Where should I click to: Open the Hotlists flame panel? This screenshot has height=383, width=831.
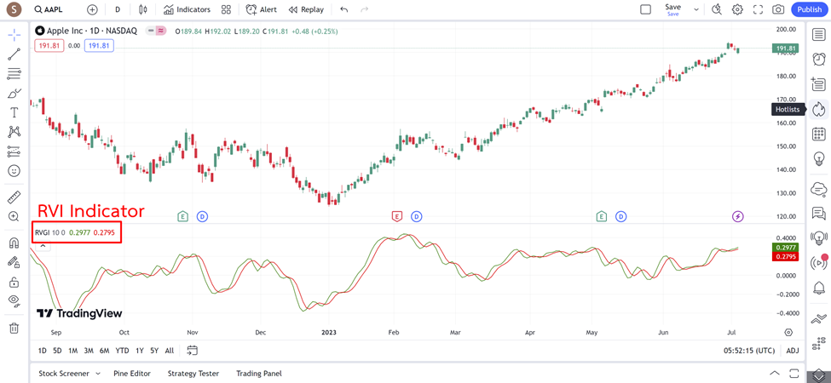click(819, 109)
